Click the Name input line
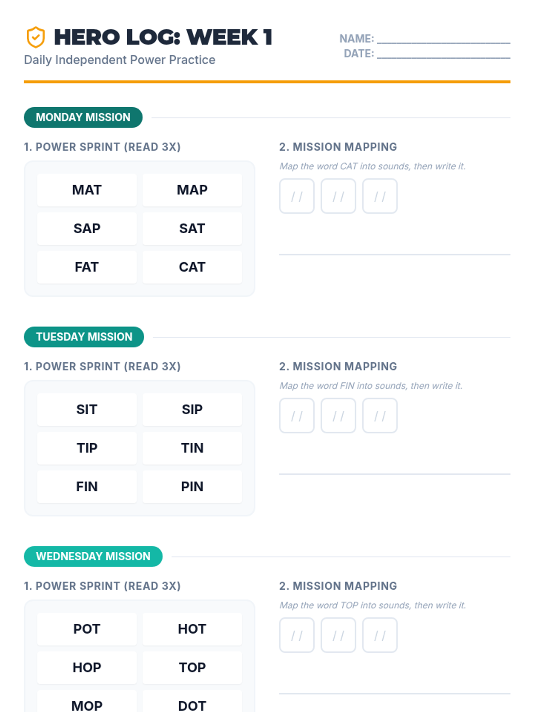 point(443,40)
